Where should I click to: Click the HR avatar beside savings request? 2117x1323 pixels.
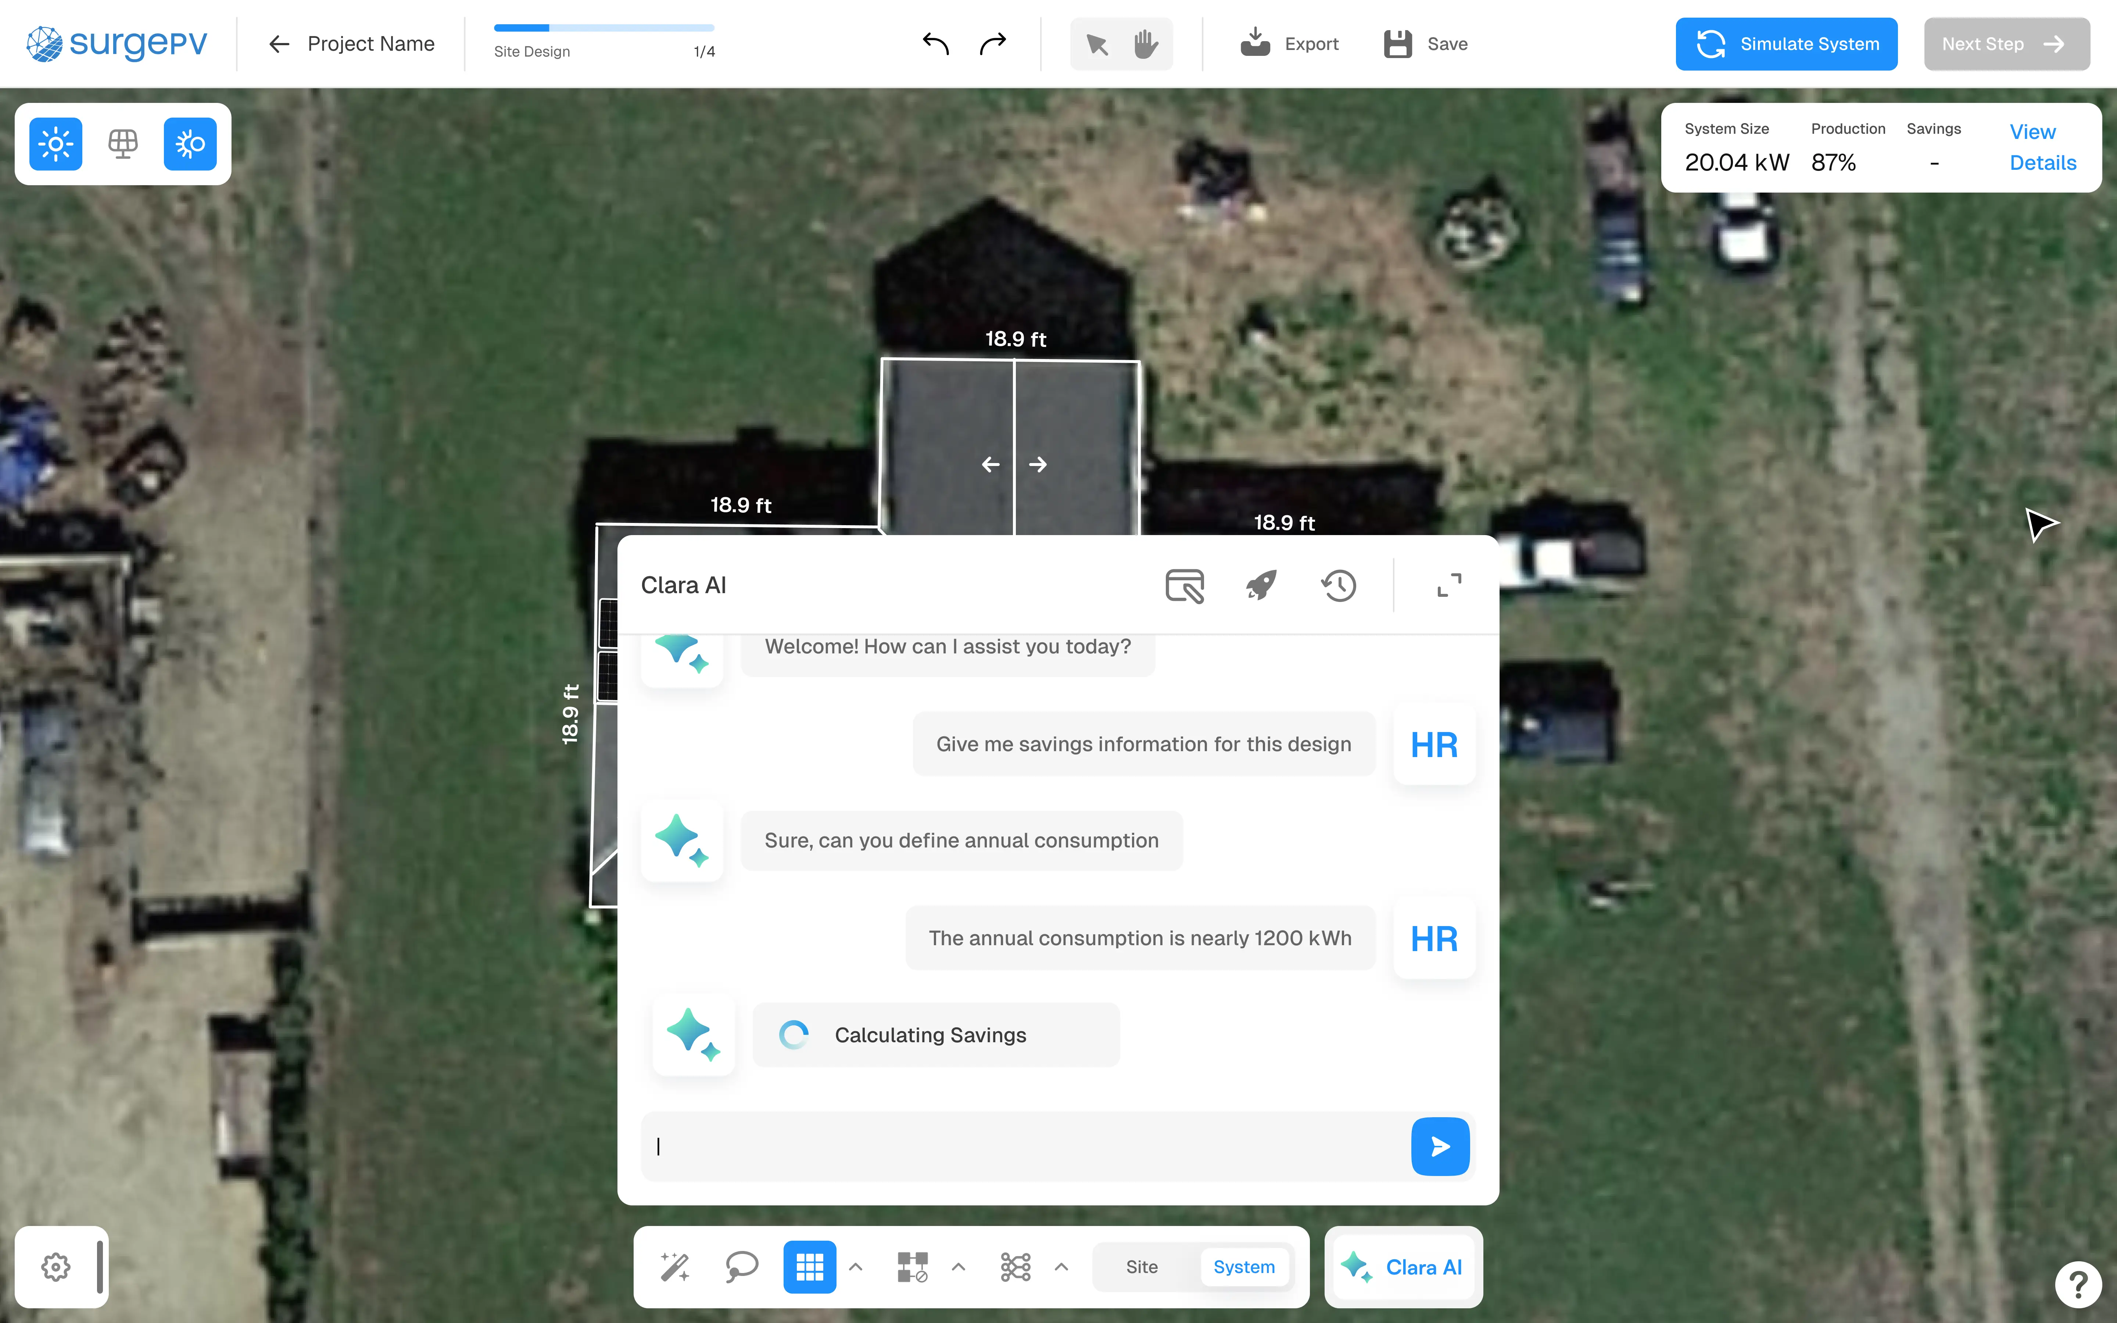[1434, 745]
